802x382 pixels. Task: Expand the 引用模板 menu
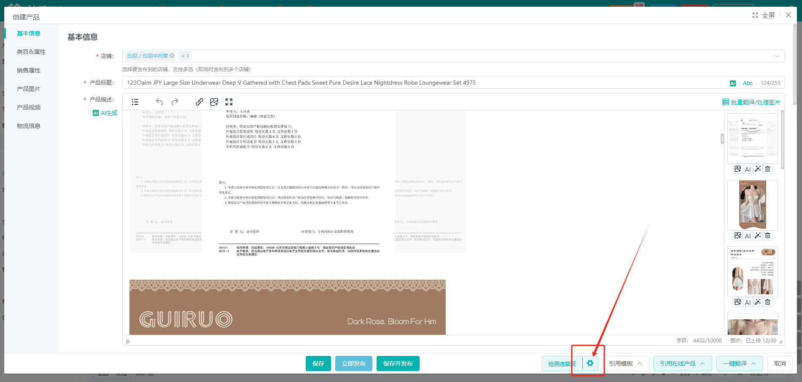click(x=625, y=363)
